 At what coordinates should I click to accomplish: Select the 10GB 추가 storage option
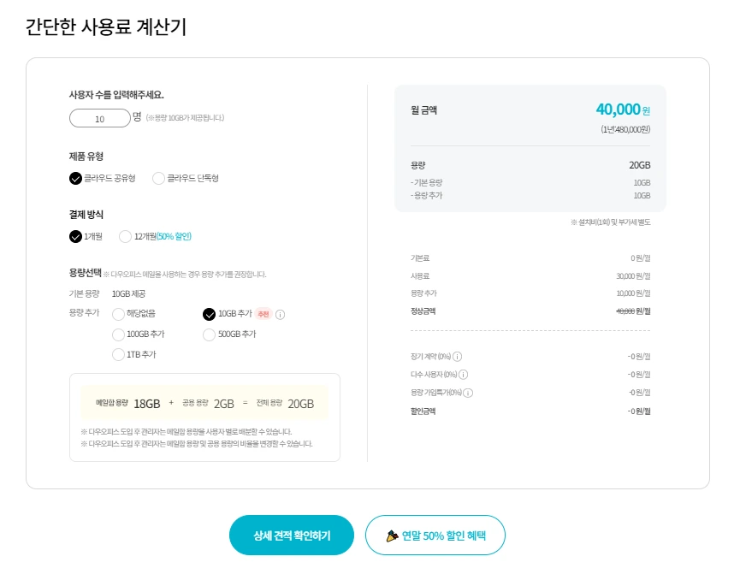[210, 314]
